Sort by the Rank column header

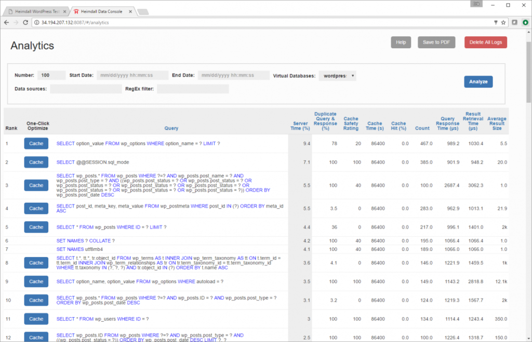click(x=11, y=128)
